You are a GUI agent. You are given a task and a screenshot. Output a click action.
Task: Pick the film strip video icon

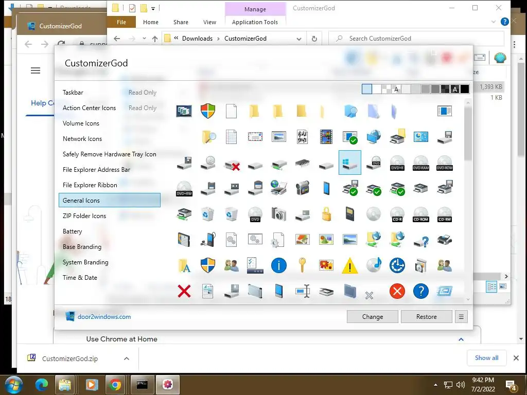click(x=326, y=137)
